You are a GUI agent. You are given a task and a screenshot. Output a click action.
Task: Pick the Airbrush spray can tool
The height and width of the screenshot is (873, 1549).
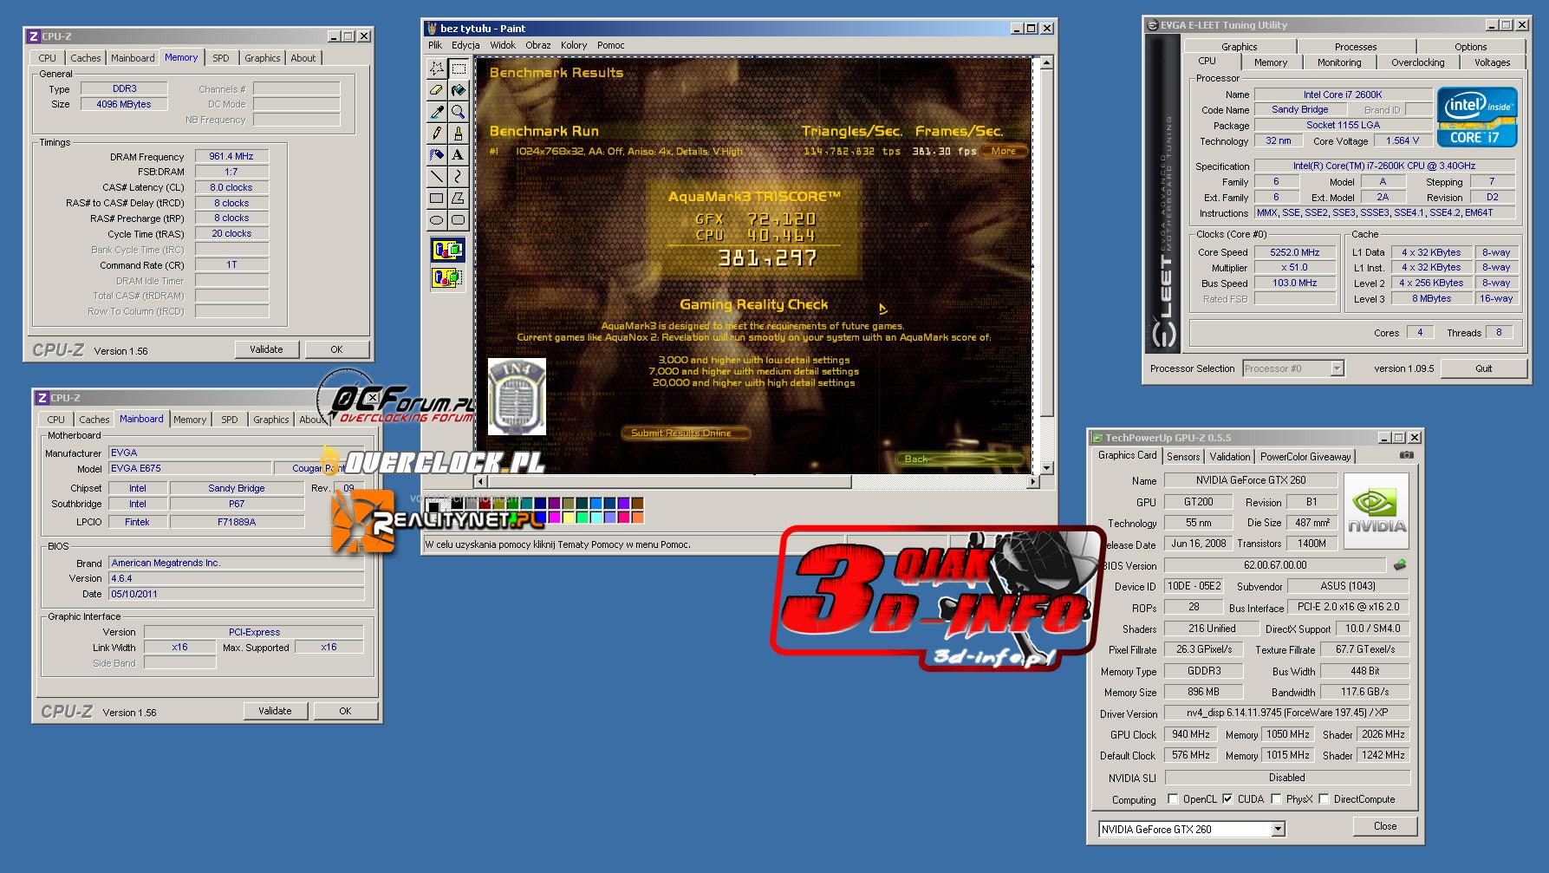437,154
